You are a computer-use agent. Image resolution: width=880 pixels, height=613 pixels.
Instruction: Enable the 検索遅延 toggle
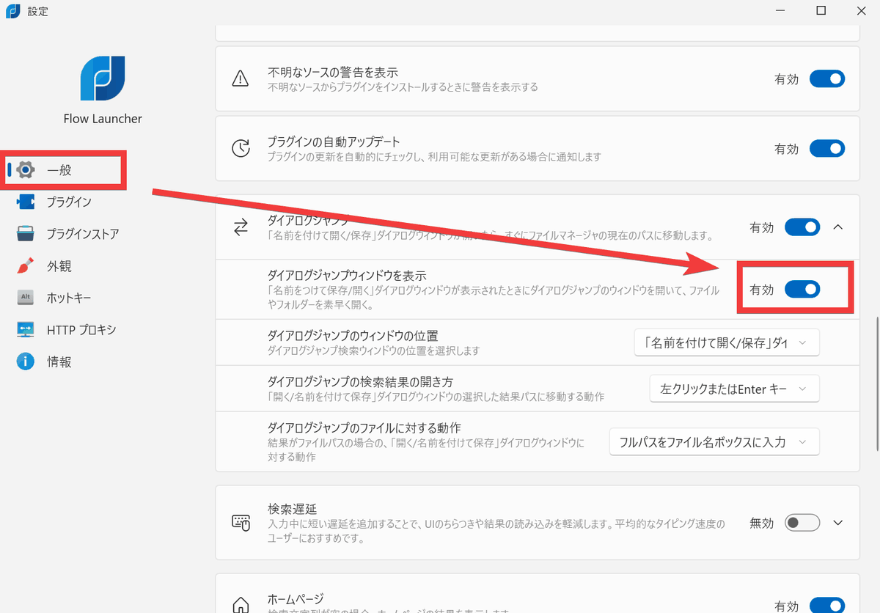(x=802, y=523)
